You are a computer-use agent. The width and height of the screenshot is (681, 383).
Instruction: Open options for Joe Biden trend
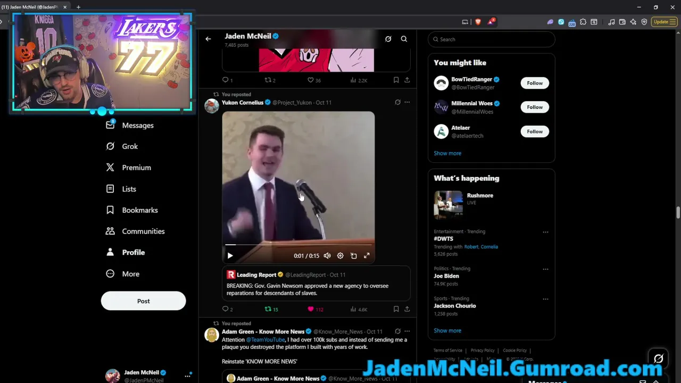coord(545,269)
